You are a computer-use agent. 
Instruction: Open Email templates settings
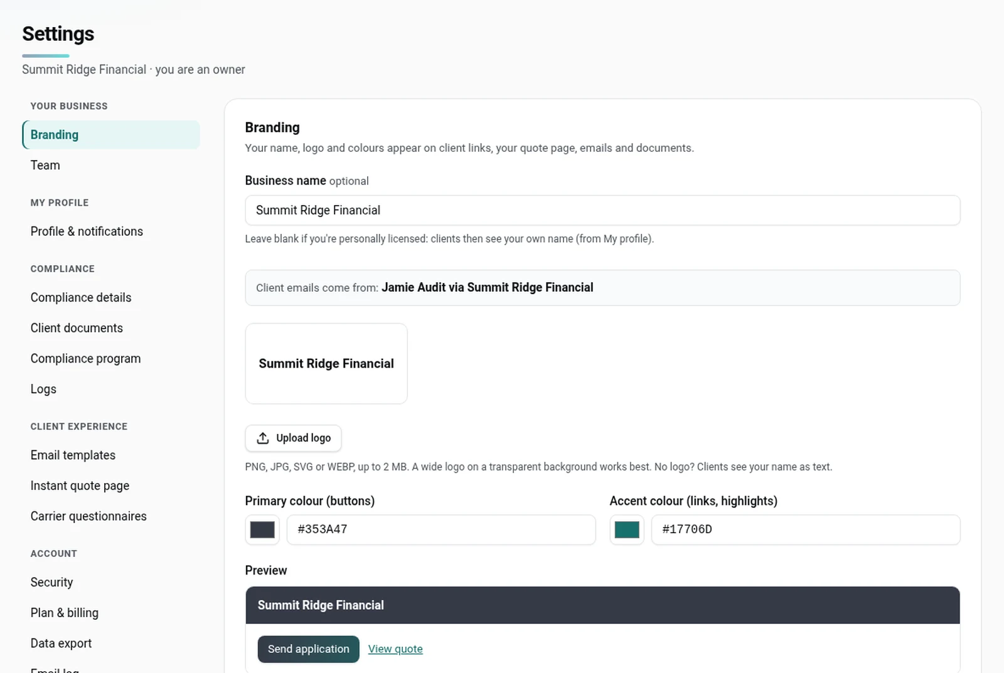click(111, 455)
